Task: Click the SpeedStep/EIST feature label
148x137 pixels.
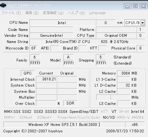Action: pyautogui.click(x=84, y=112)
